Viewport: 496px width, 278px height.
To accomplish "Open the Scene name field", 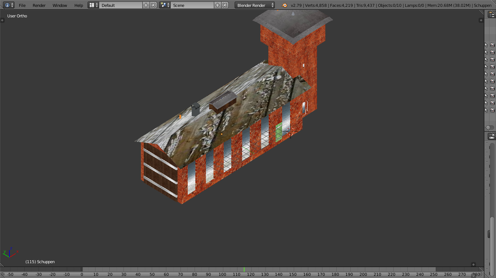I will tap(192, 5).
